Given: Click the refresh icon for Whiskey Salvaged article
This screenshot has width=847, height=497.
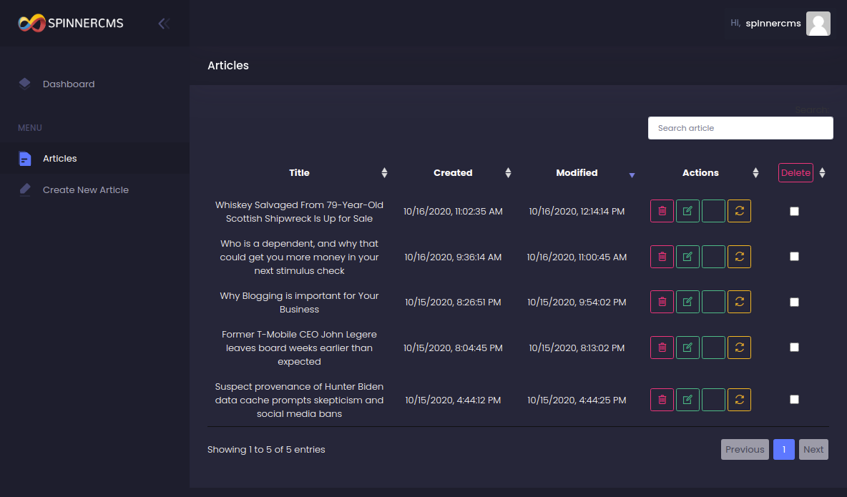Looking at the screenshot, I should (739, 211).
